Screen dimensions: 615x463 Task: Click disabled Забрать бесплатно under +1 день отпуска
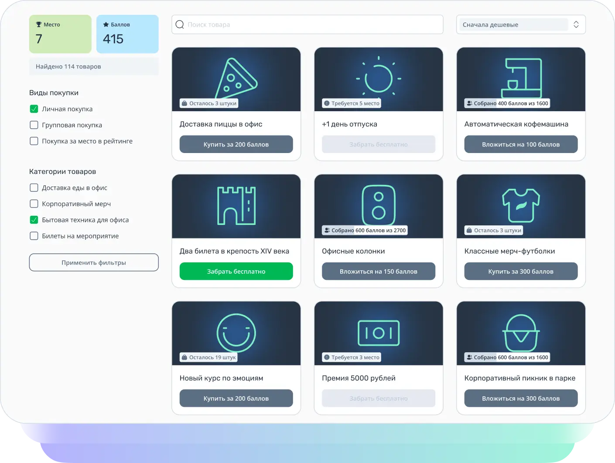click(379, 144)
